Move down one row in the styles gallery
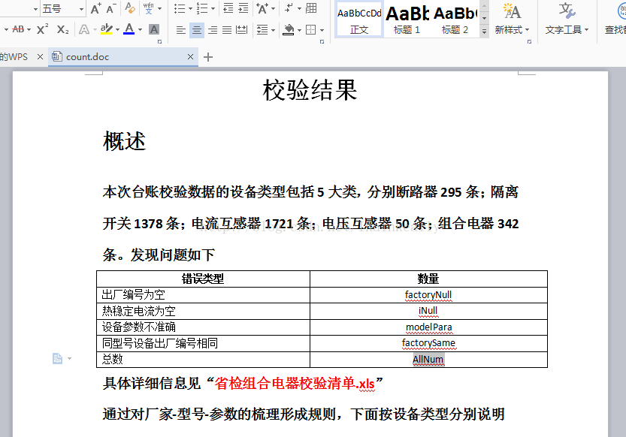 click(484, 18)
